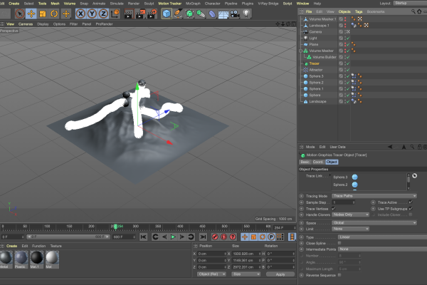
Task: Toggle the Trace Vertices checkbox
Action: click(333, 209)
